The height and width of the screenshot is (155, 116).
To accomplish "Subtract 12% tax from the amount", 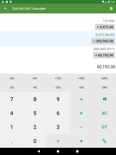I will pyautogui.click(x=58, y=87).
